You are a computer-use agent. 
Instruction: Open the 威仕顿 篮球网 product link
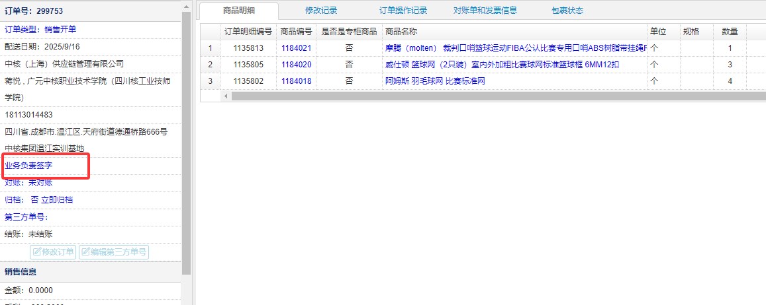pyautogui.click(x=502, y=65)
